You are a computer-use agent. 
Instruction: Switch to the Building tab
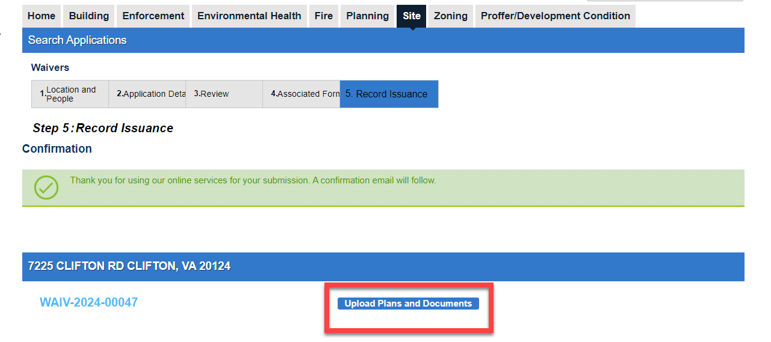[89, 16]
